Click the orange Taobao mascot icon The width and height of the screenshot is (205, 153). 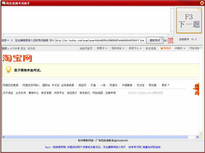[x=196, y=89]
